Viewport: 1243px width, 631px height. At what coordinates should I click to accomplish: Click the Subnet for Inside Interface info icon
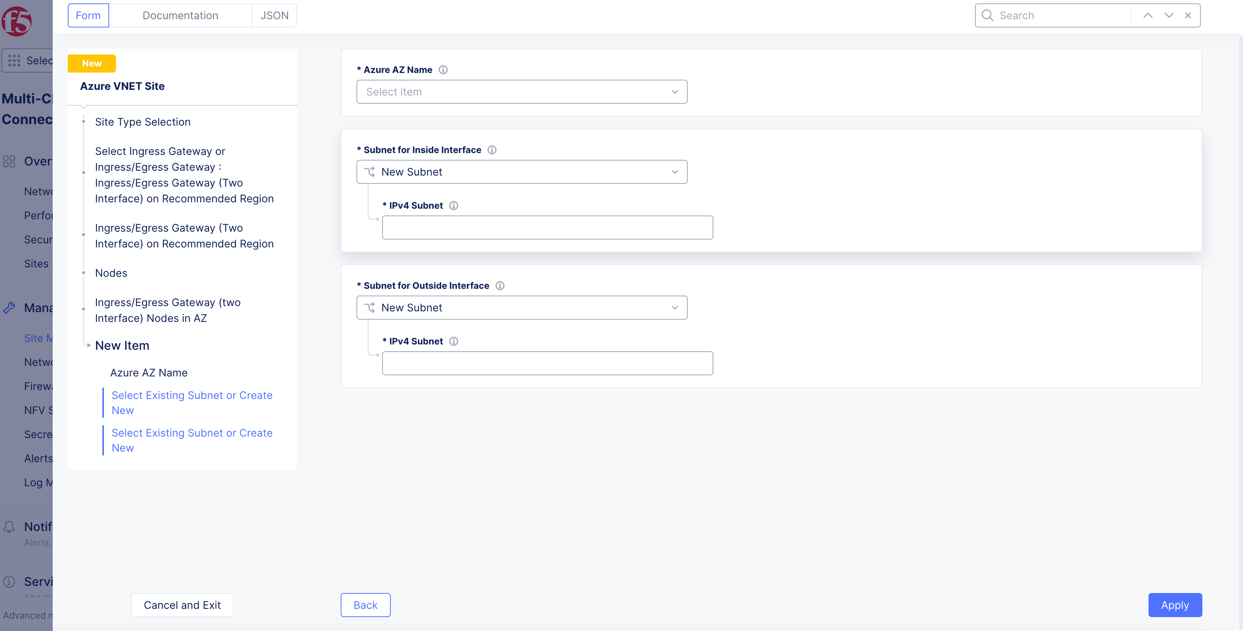492,149
